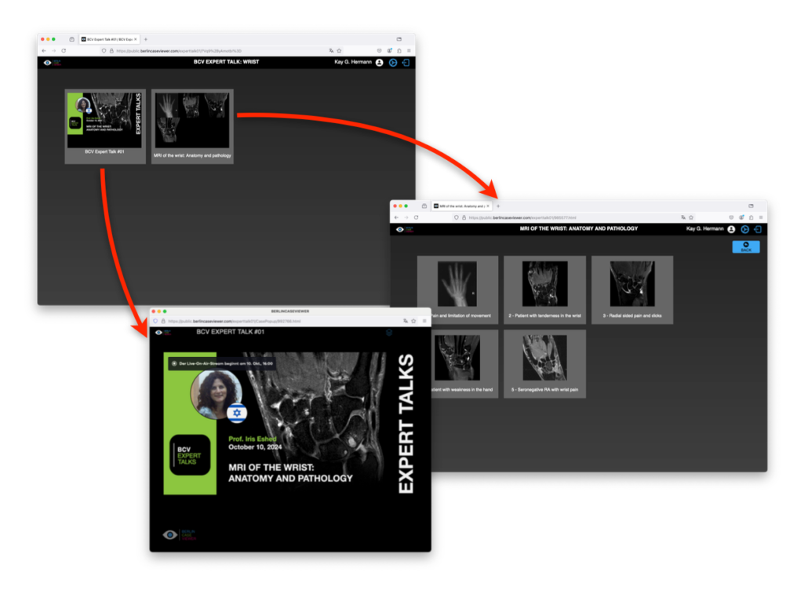The height and width of the screenshot is (594, 808).
Task: Open the user profile icon on MRI of the Wrist page
Action: 731,229
